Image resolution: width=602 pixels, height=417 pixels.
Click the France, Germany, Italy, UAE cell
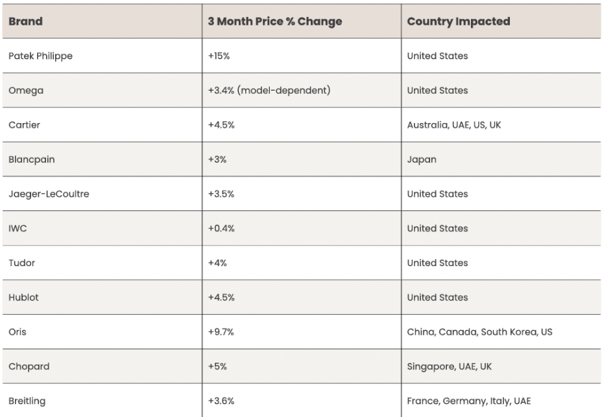[468, 401]
